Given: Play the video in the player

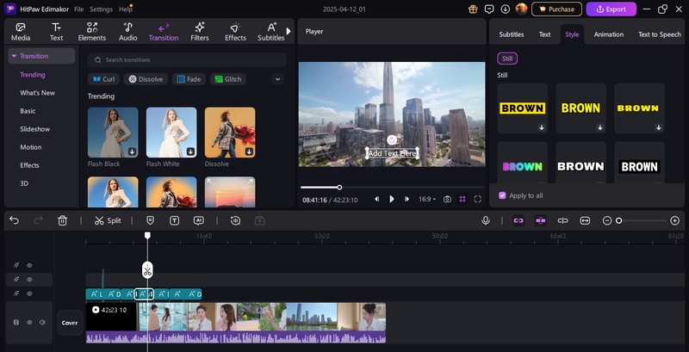Looking at the screenshot, I should coord(392,200).
